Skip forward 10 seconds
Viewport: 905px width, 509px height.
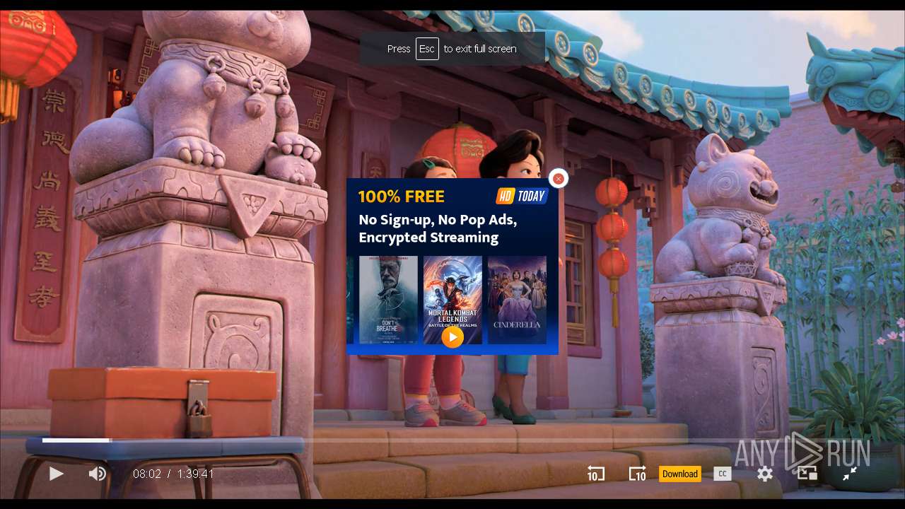pyautogui.click(x=637, y=474)
